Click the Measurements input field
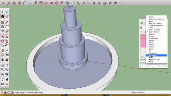This screenshot has width=171, height=96. point(157,93)
